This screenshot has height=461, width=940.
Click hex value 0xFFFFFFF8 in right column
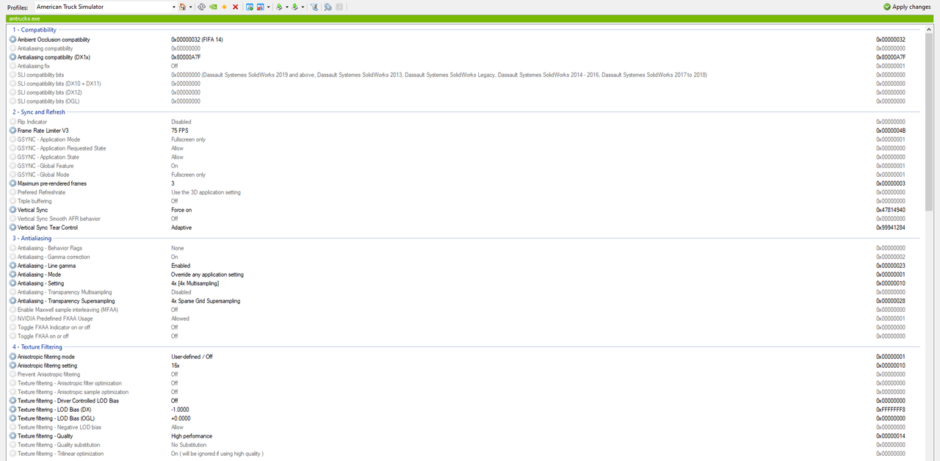tap(891, 410)
